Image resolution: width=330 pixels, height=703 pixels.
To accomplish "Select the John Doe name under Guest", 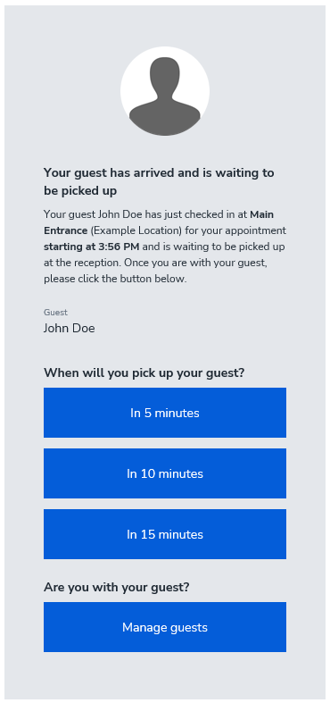I will (x=69, y=328).
